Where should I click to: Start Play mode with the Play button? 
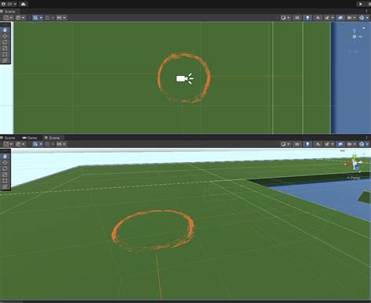[360, 4]
